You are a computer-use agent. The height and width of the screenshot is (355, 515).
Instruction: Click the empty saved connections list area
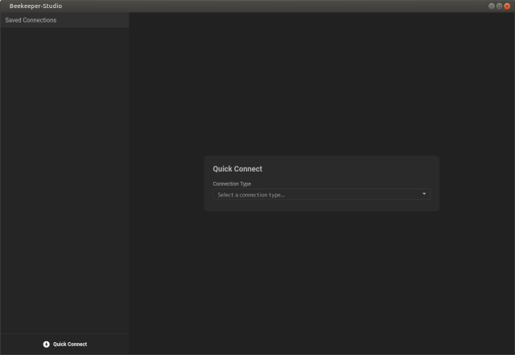point(64,177)
